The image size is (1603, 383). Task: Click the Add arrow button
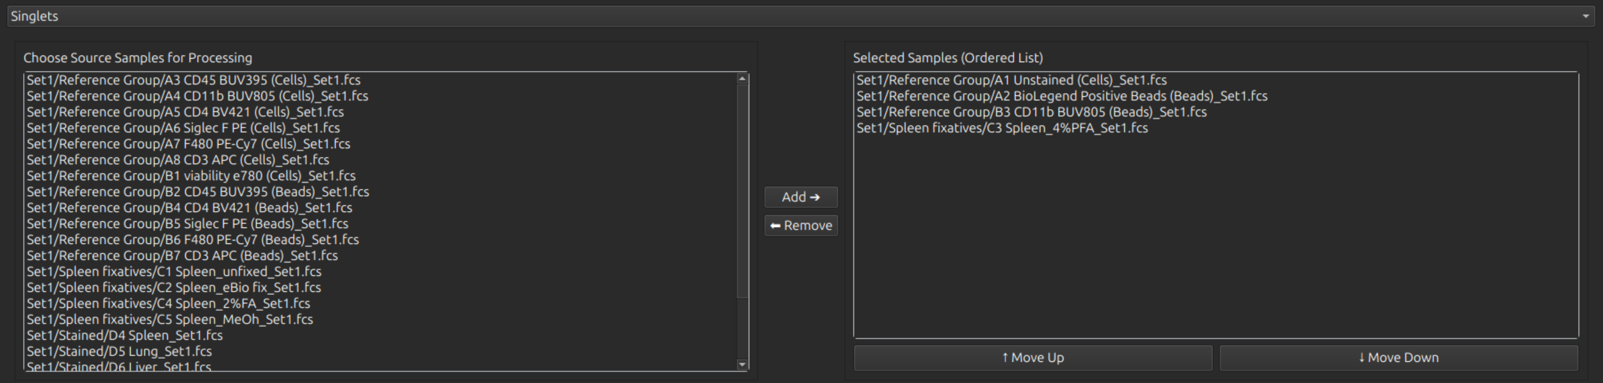tap(801, 197)
